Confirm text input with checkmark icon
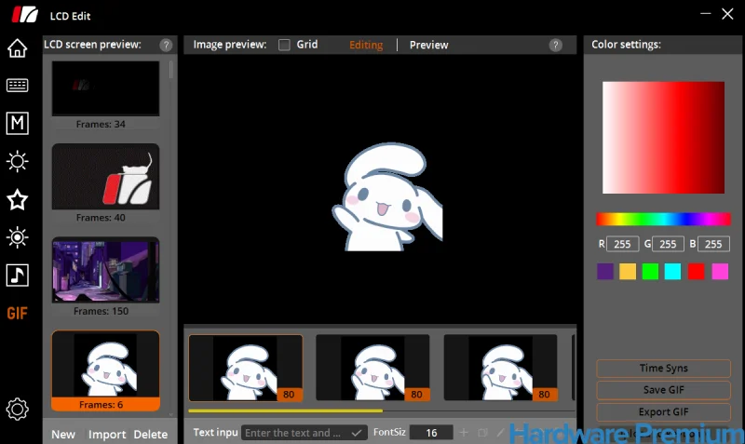745x444 pixels. [x=357, y=433]
